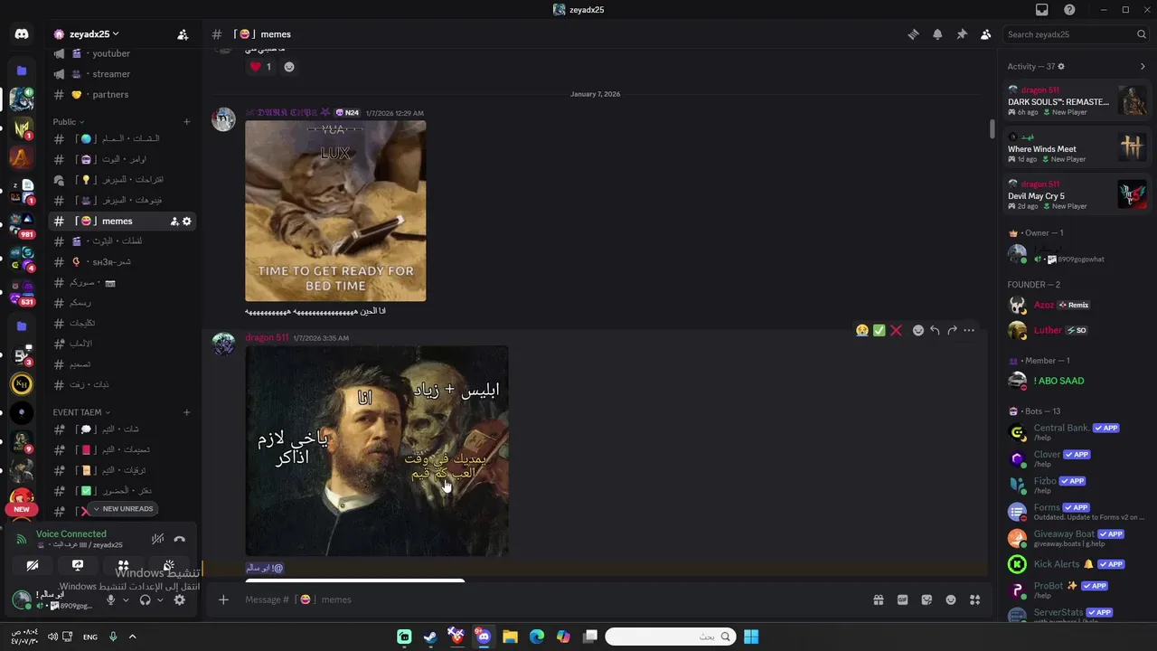
Task: Jump to NEW UNREADS in channel list
Action: (121, 509)
